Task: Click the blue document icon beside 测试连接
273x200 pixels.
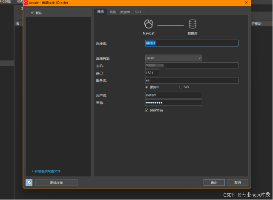Action: (x=29, y=183)
